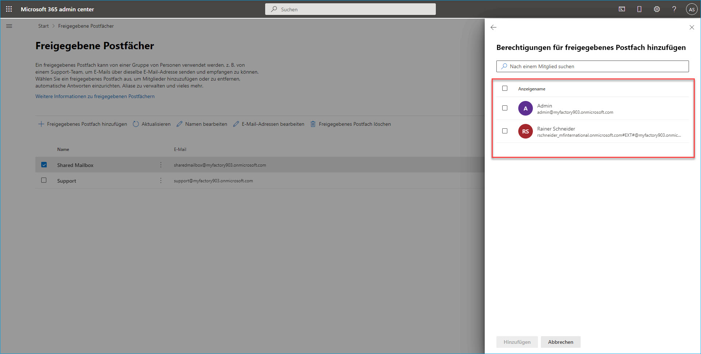Open the help question mark icon

click(674, 9)
